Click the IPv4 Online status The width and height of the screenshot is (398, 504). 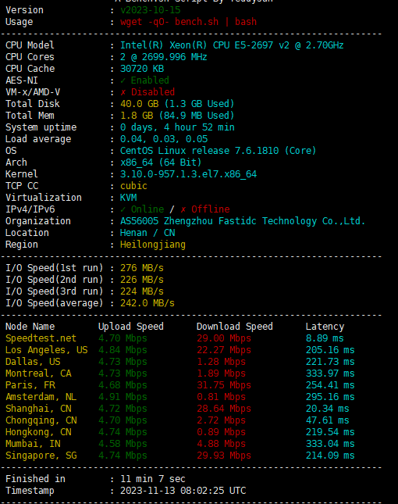(142, 209)
